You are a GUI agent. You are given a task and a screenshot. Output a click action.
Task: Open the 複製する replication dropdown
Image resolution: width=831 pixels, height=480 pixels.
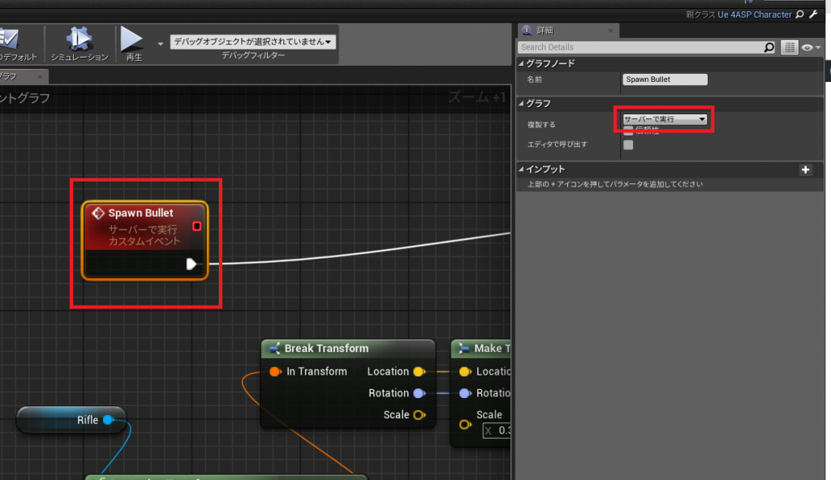click(664, 118)
